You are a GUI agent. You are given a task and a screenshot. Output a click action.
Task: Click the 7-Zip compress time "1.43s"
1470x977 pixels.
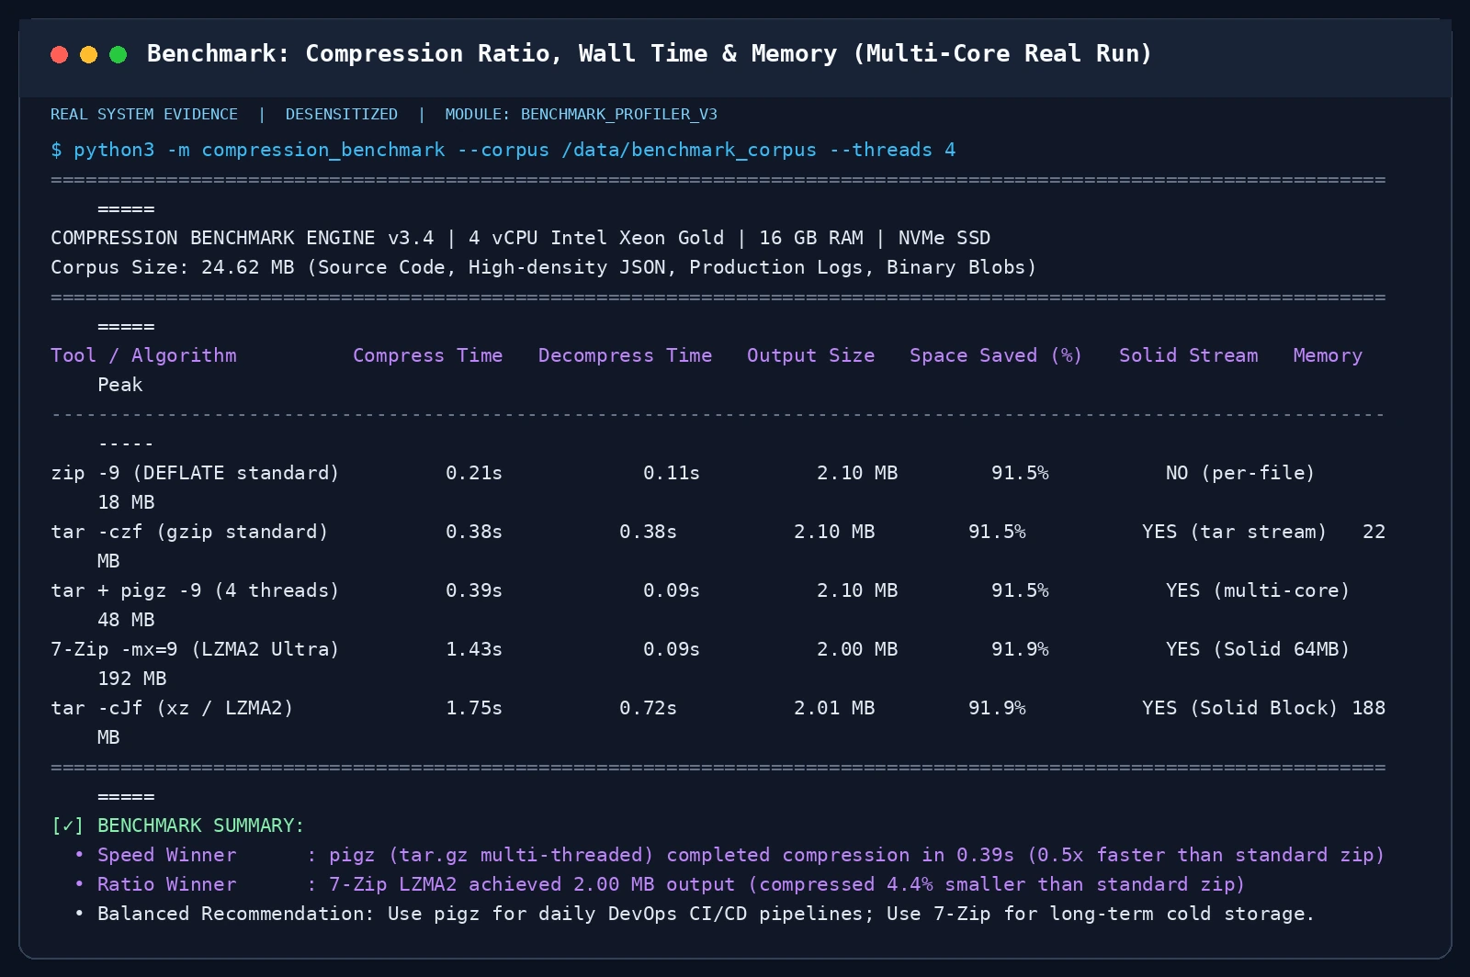point(474,649)
